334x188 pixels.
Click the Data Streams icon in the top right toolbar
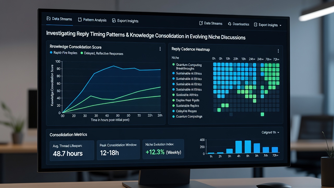[201, 23]
